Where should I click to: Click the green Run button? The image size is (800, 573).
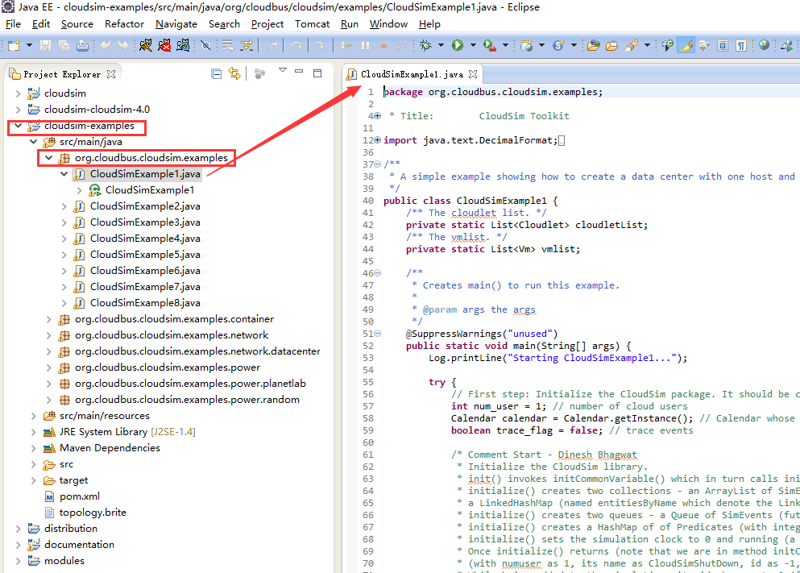[x=458, y=45]
